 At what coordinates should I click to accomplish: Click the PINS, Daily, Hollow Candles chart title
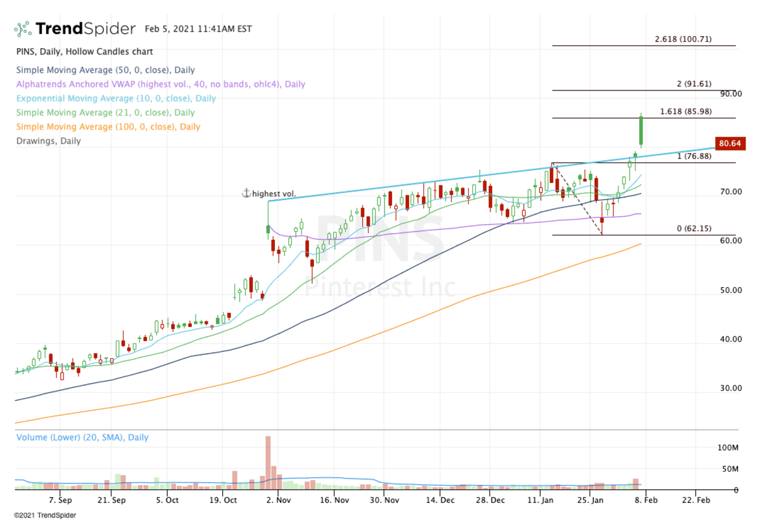pyautogui.click(x=84, y=52)
